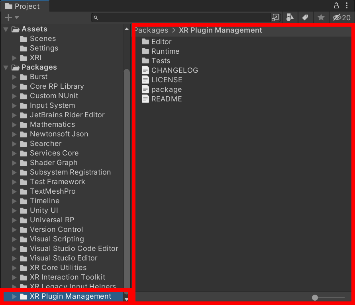The image size is (355, 305).
Task: Click the tree scroll up arrow
Action: [127, 29]
